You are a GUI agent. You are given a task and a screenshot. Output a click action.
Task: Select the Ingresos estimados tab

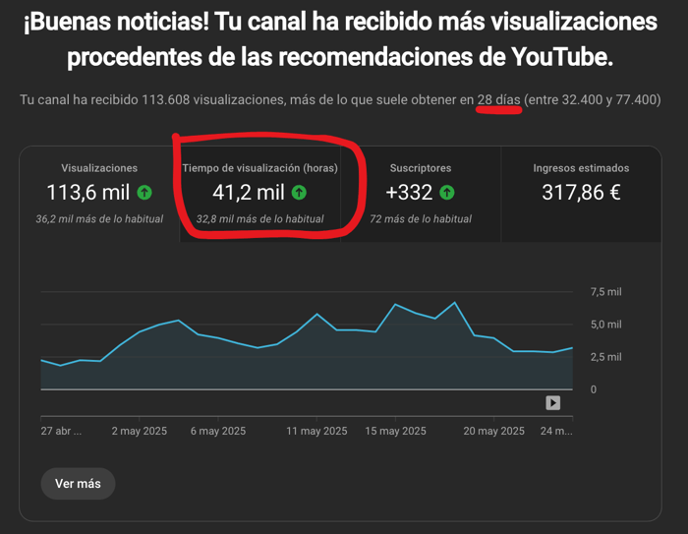tap(582, 194)
